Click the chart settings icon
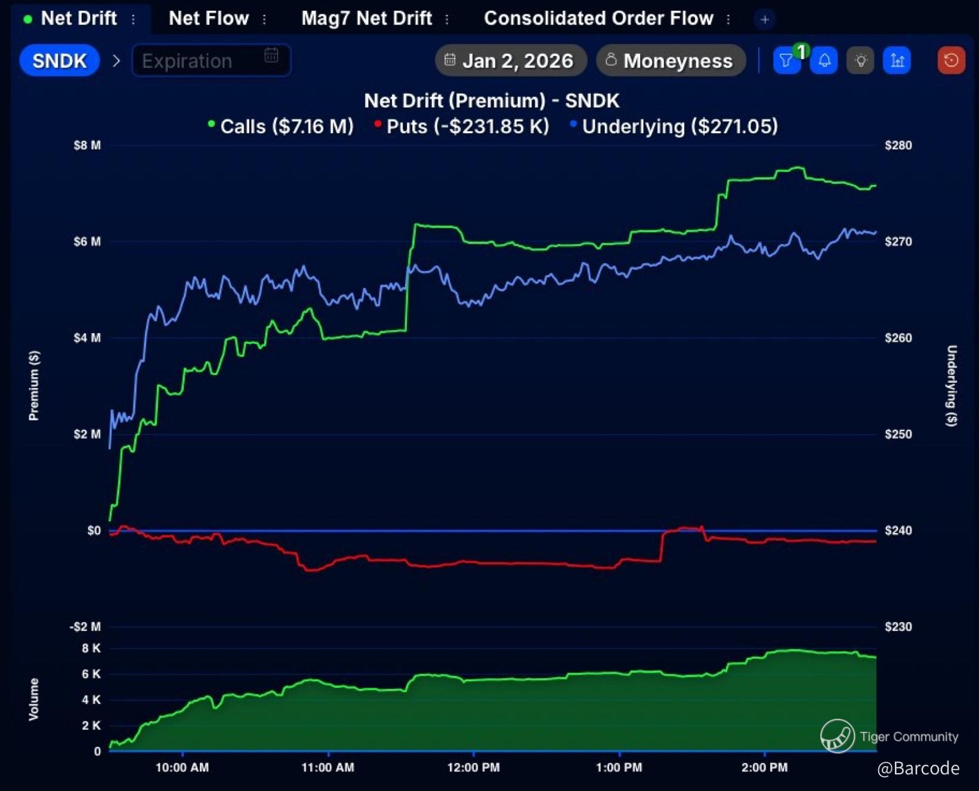Image resolution: width=979 pixels, height=791 pixels. (x=897, y=61)
